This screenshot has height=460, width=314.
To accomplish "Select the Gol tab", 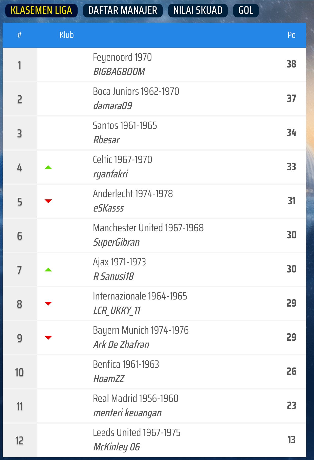I will pos(246,10).
